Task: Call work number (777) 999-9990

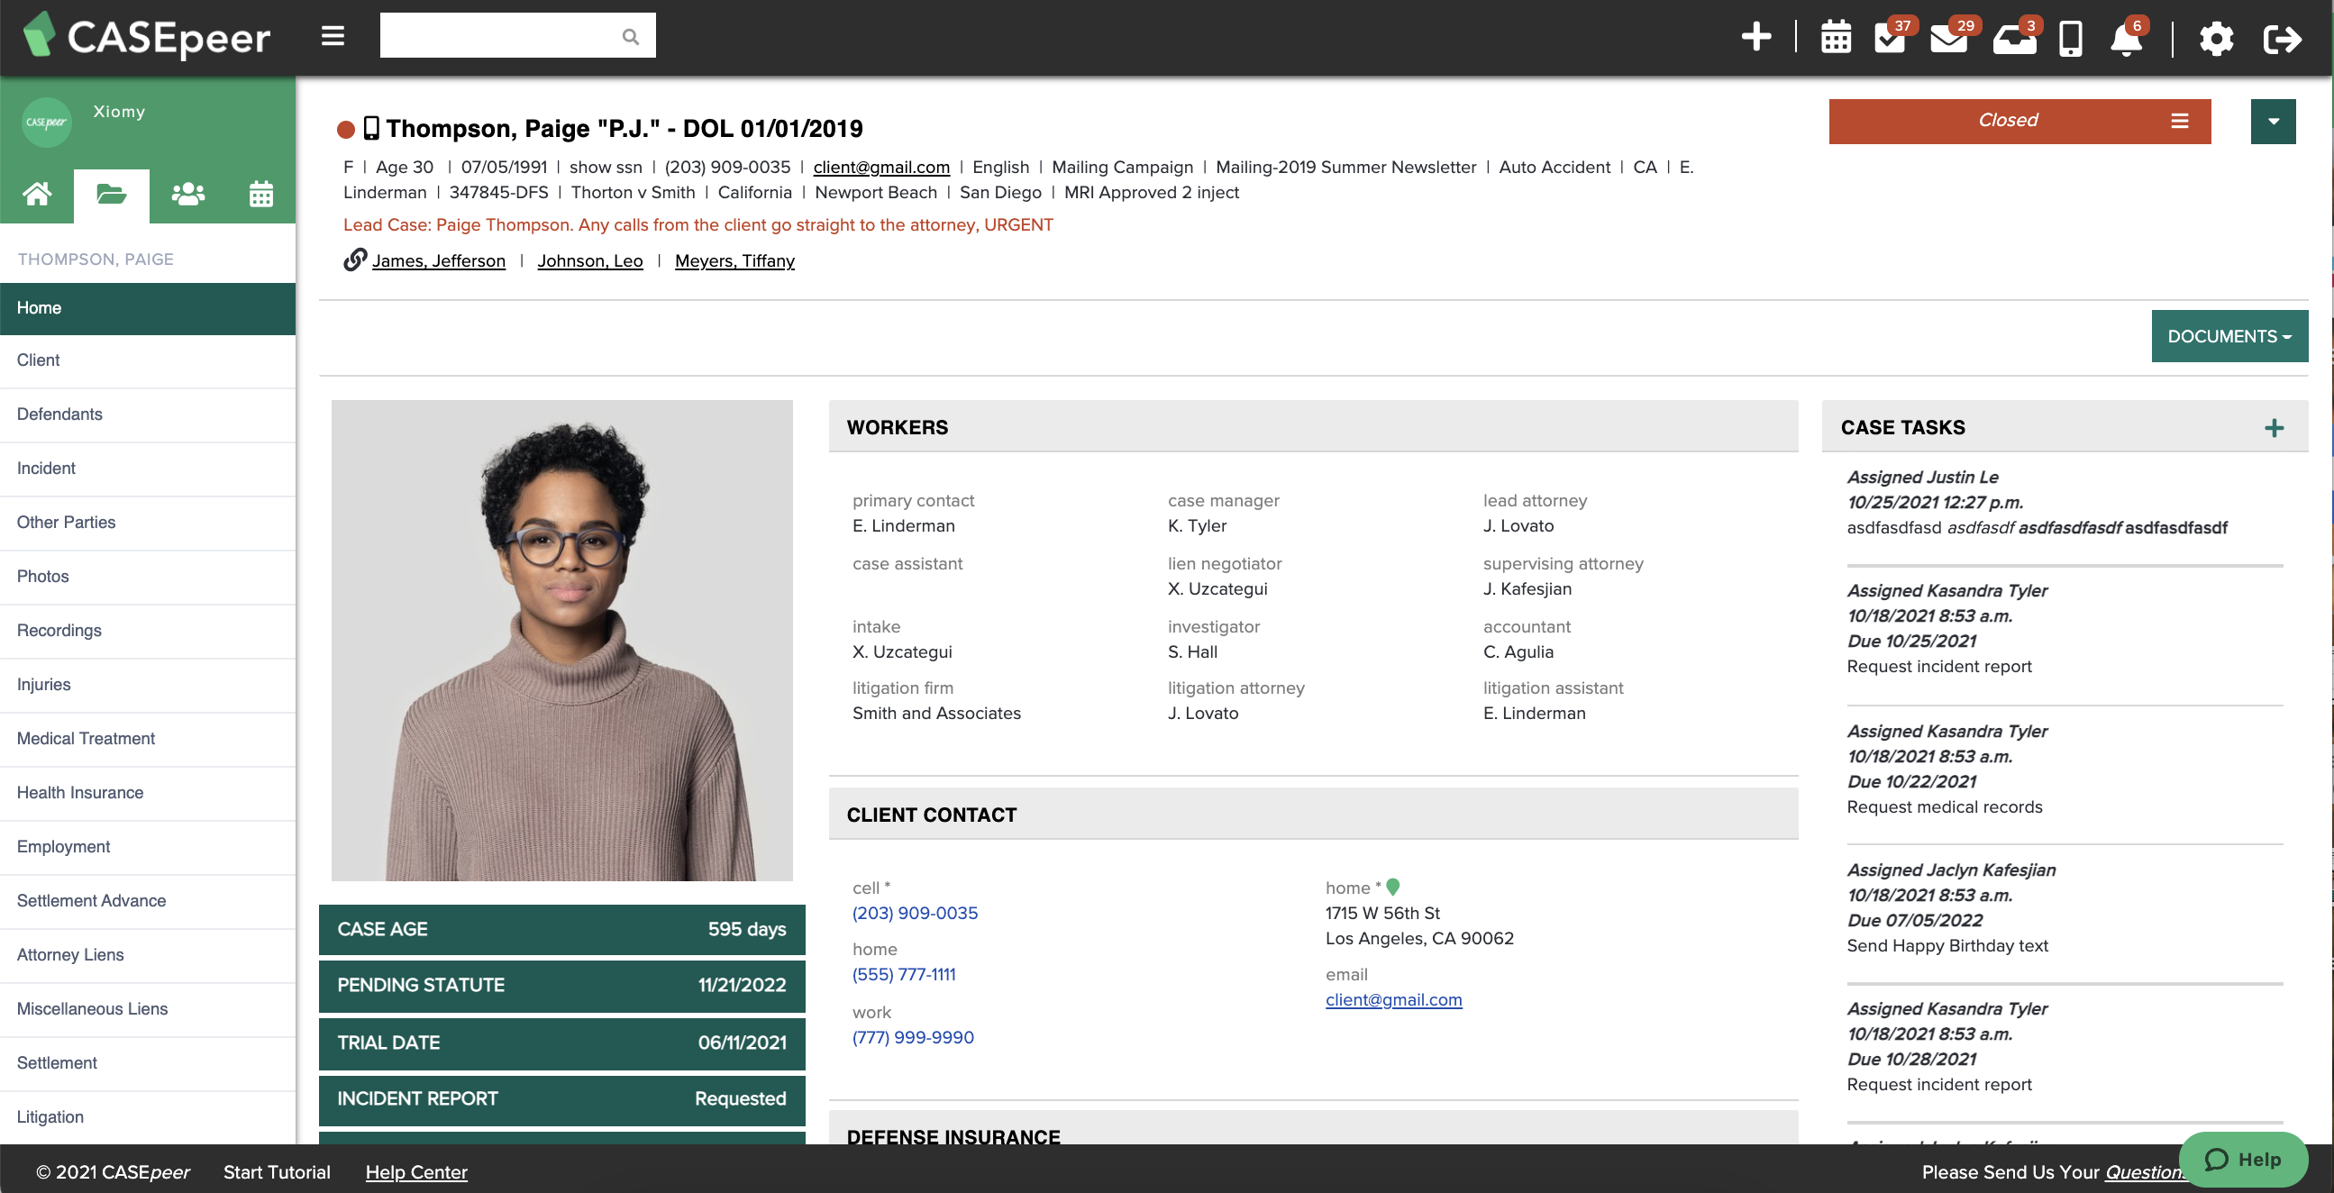Action: point(912,1037)
